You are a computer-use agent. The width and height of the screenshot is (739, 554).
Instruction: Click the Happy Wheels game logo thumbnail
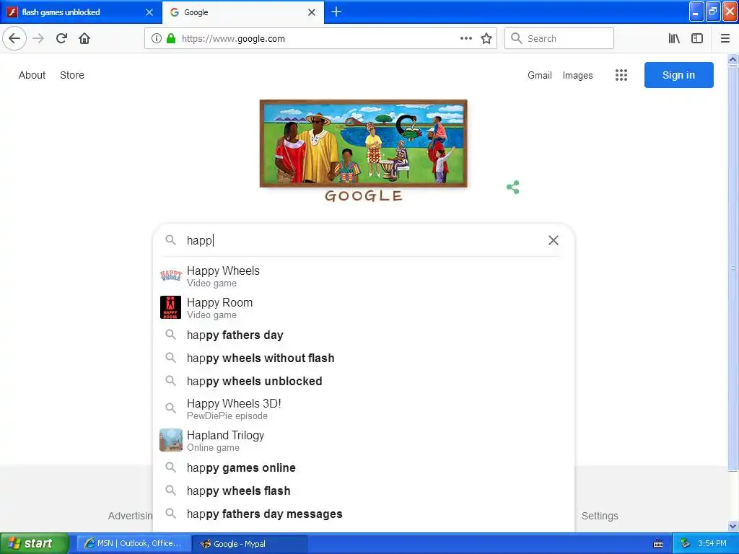[x=170, y=276]
